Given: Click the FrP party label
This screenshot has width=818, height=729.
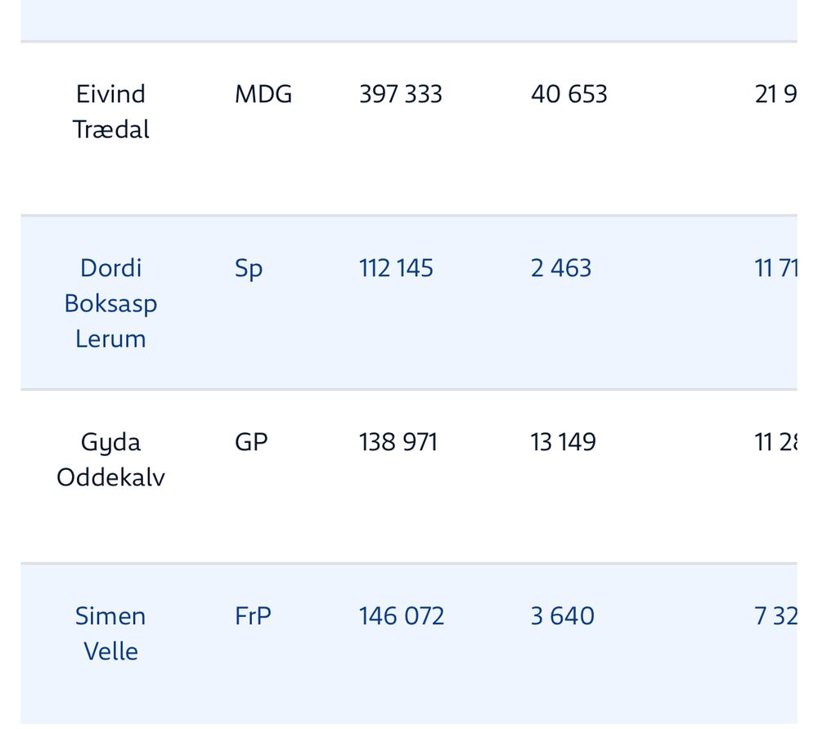Looking at the screenshot, I should [253, 616].
